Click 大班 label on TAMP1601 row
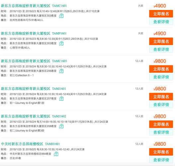The height and width of the screenshot is (166, 175). pyautogui.click(x=140, y=33)
